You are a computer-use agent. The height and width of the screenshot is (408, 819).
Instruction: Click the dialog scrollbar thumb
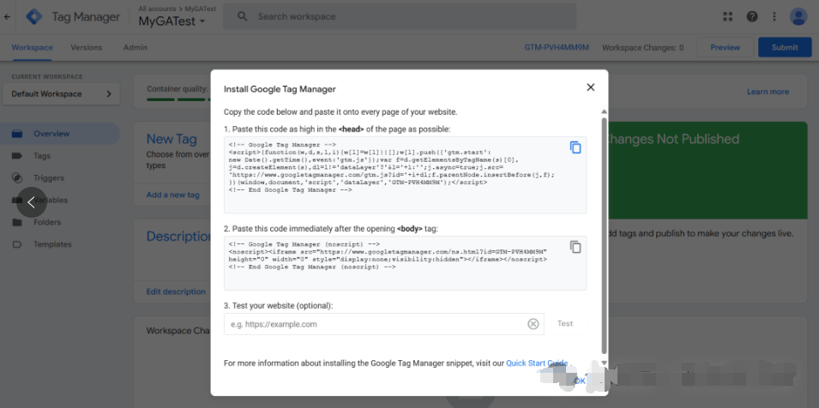click(x=605, y=235)
